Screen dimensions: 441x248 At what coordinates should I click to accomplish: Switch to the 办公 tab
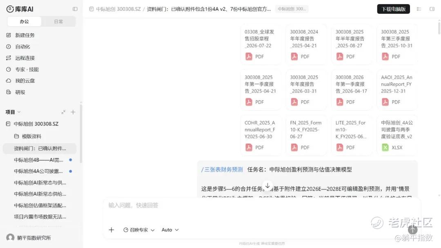point(24,21)
